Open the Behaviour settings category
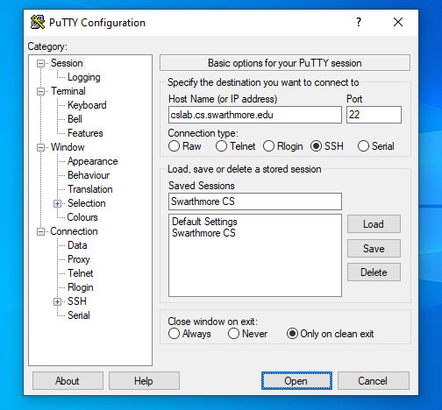This screenshot has width=442, height=410. [x=89, y=175]
